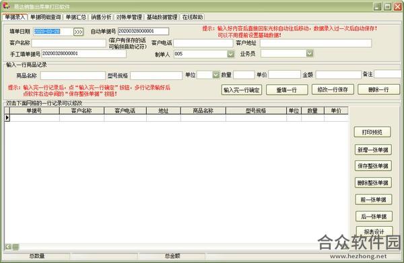
Task: Click the application icon in title bar
Action: pyautogui.click(x=6, y=5)
